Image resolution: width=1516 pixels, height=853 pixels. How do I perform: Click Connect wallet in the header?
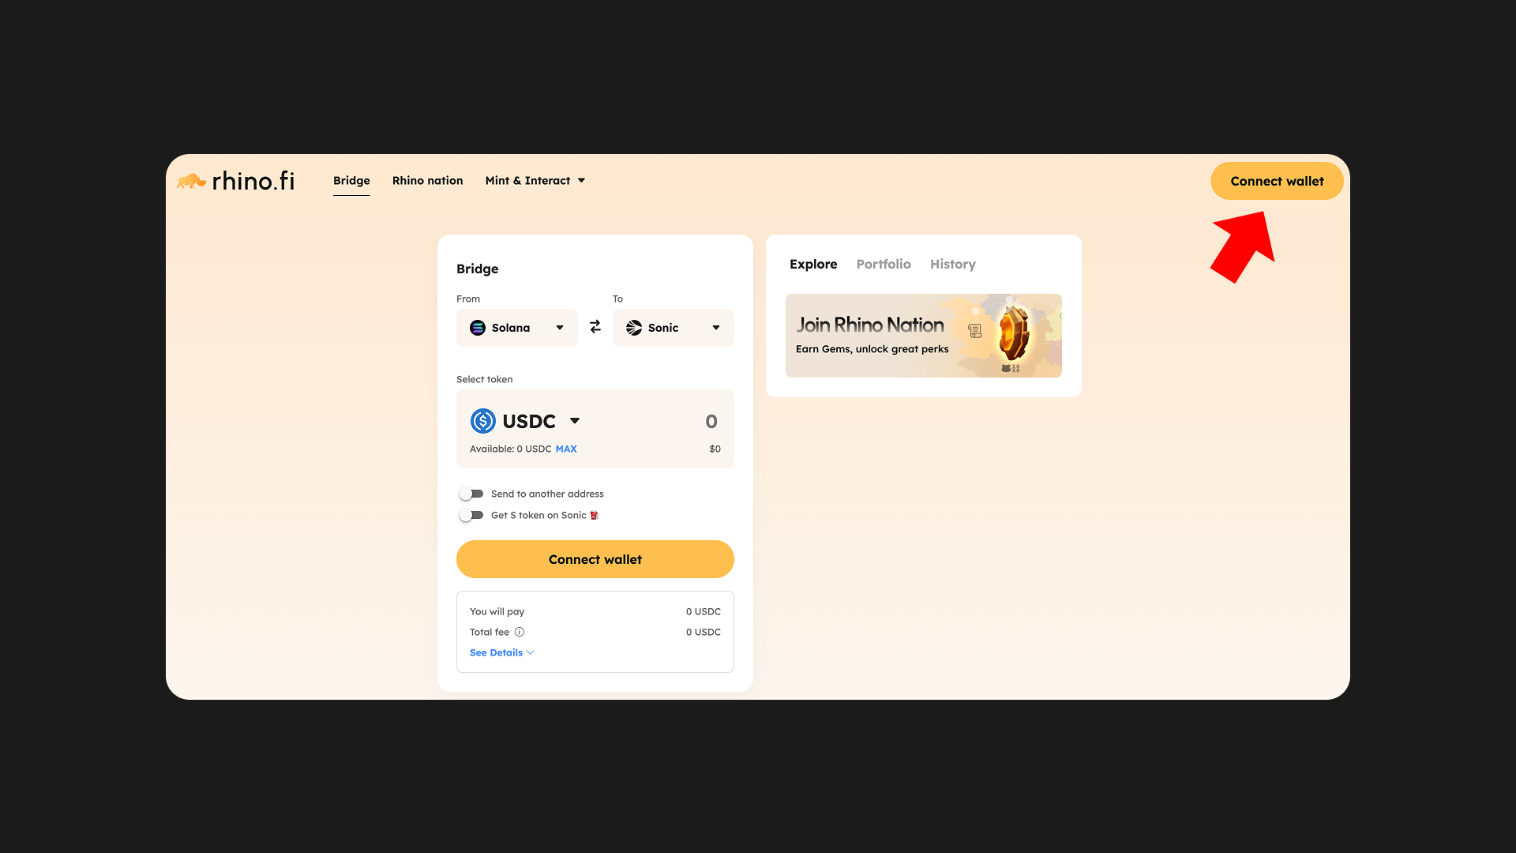pos(1277,181)
